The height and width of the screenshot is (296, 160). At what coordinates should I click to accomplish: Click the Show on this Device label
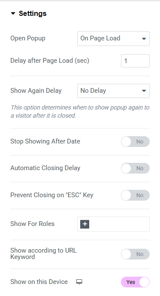[x=39, y=282]
